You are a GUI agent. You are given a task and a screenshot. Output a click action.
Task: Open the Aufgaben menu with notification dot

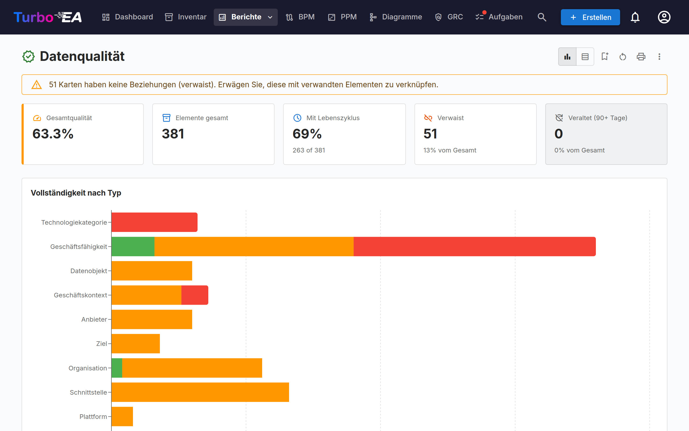(499, 17)
